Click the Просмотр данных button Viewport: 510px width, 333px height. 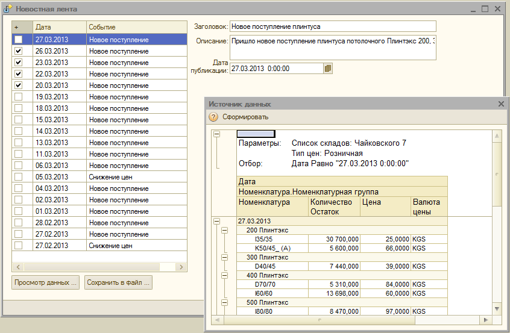pyautogui.click(x=46, y=282)
